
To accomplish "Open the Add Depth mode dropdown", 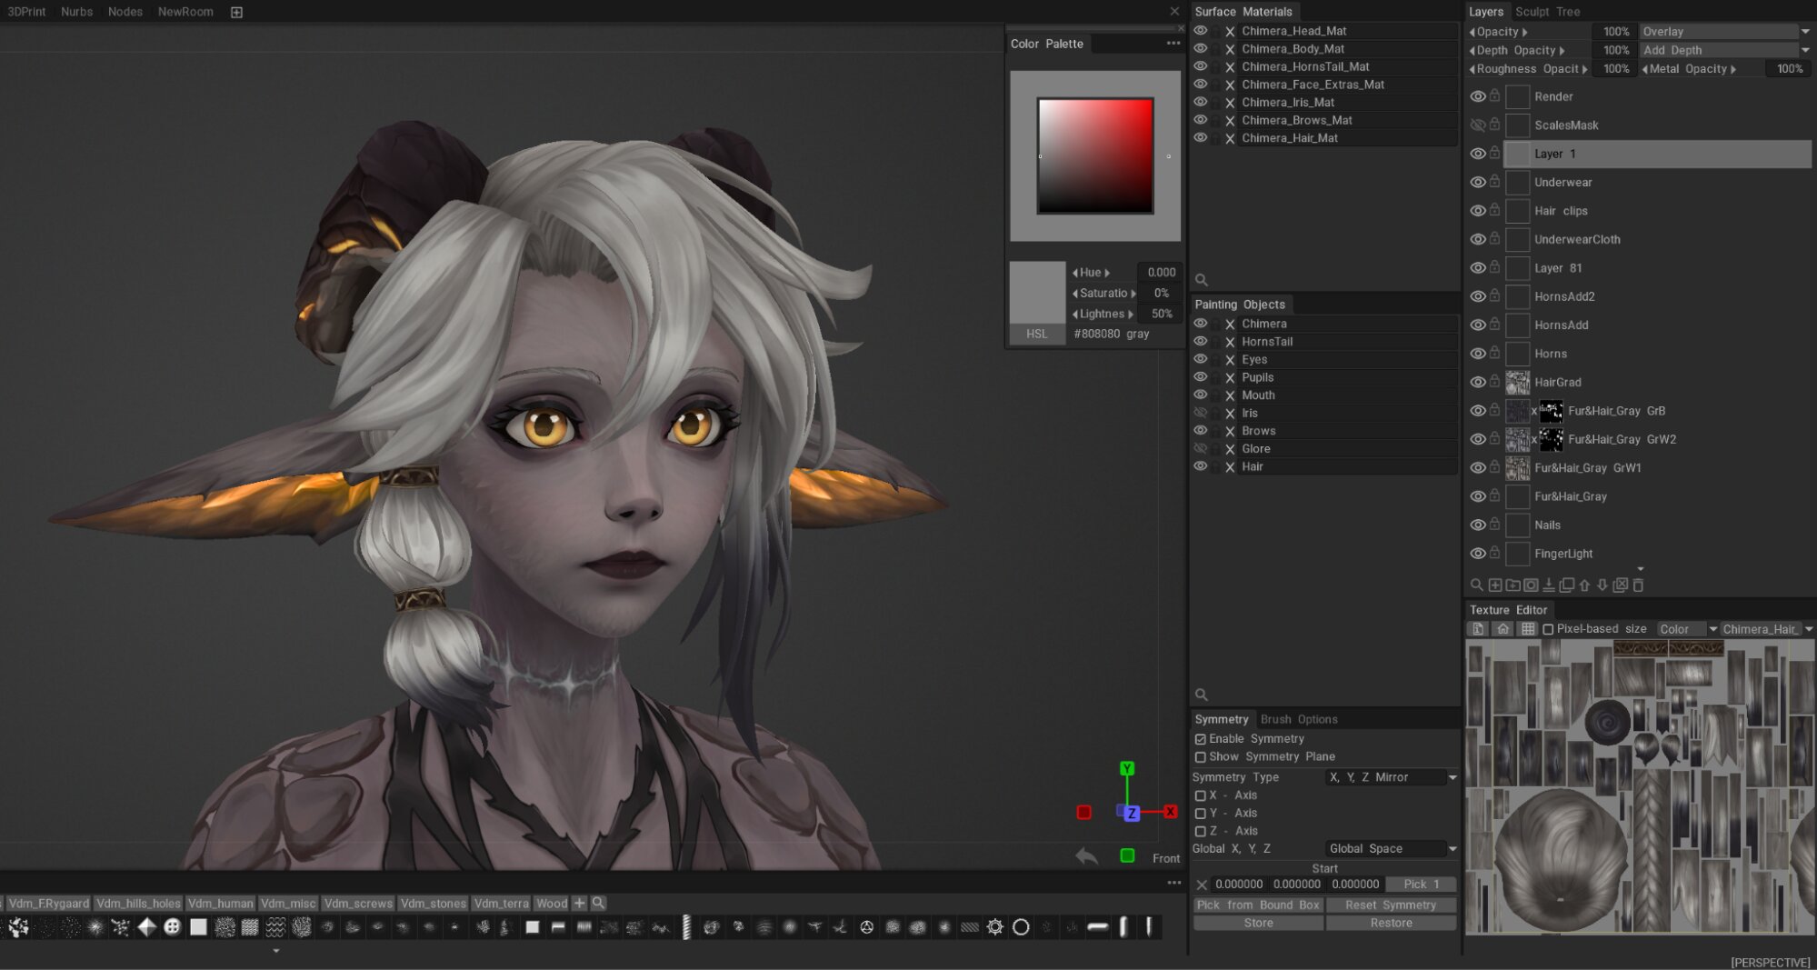I will click(1725, 50).
